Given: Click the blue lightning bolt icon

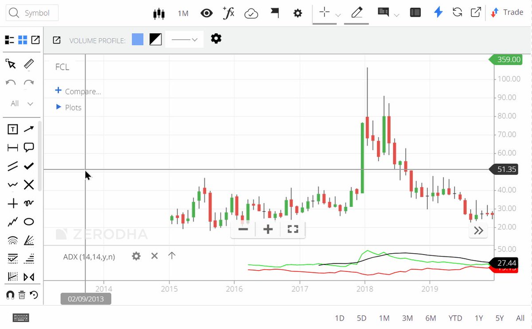Looking at the screenshot, I should pyautogui.click(x=438, y=12).
